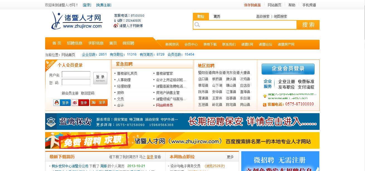Visit the 诸暨E网 link
The image size is (365, 171).
(x=247, y=44)
